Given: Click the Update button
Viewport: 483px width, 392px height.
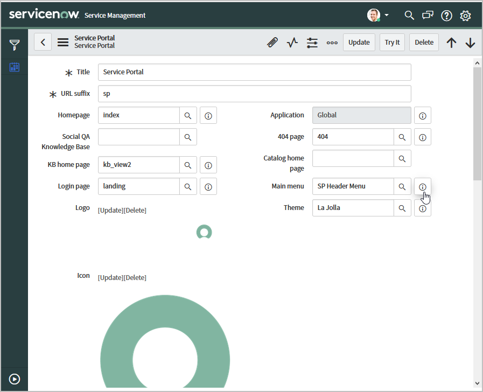Looking at the screenshot, I should pyautogui.click(x=359, y=43).
